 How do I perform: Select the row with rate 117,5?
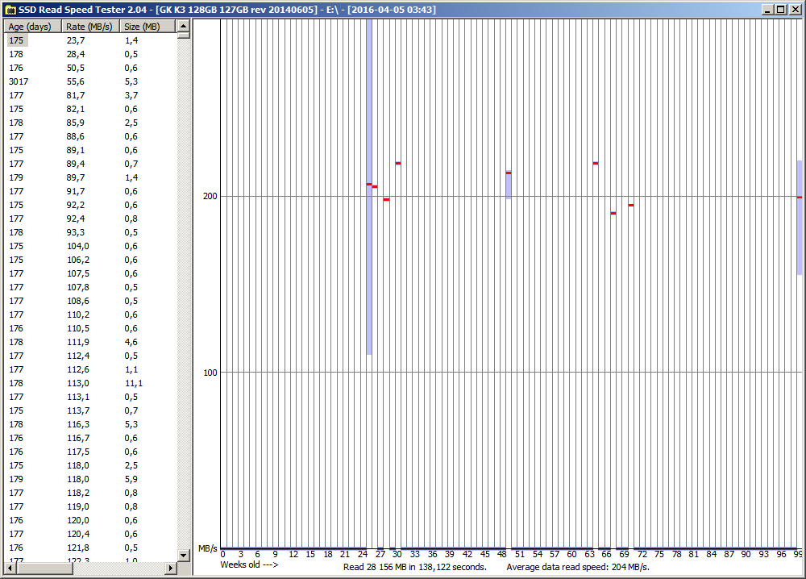click(90, 452)
